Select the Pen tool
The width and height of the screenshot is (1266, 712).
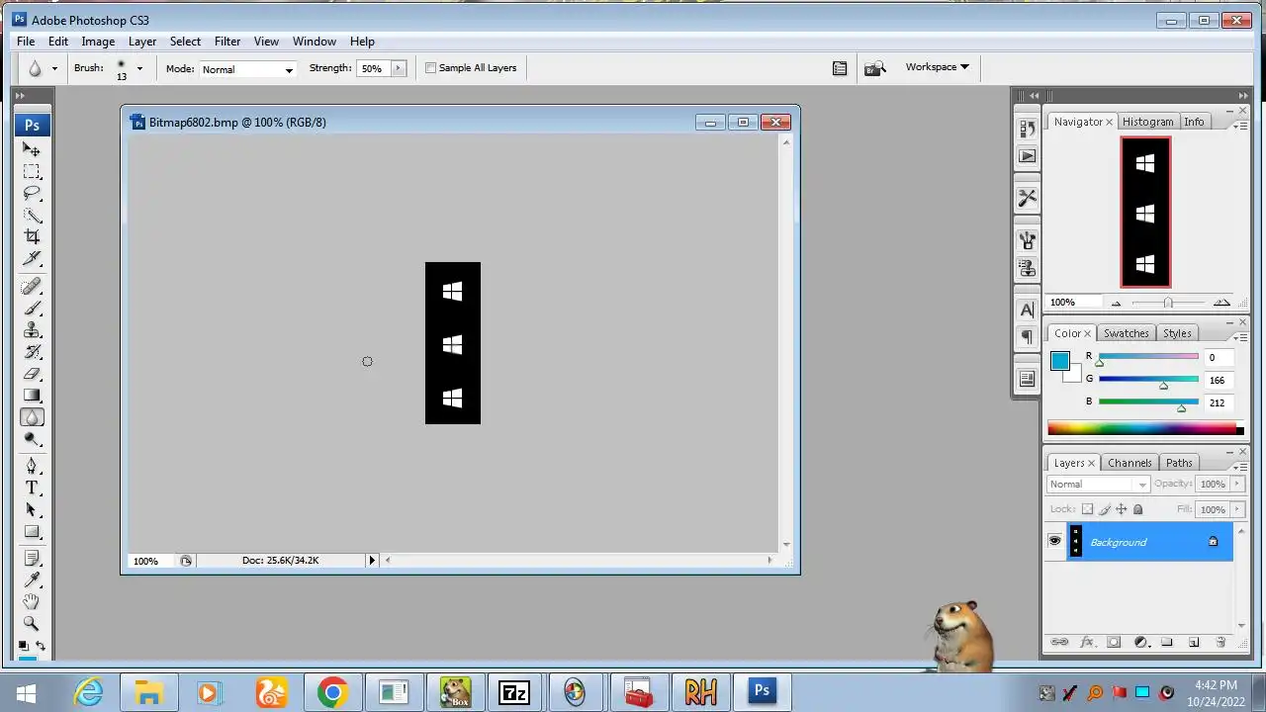tap(32, 466)
